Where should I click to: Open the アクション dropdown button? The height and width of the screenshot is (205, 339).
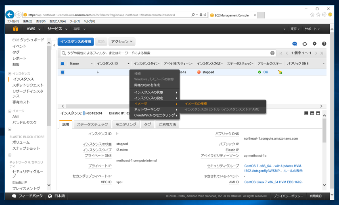[122, 42]
